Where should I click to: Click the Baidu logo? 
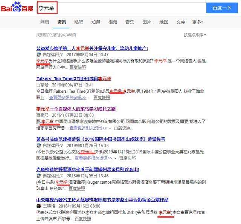[17, 7]
